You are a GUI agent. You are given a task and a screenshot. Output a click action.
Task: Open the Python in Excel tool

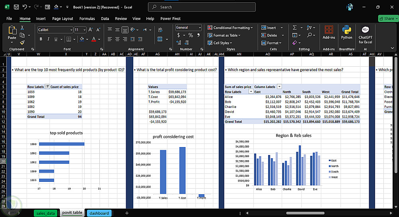point(346,32)
